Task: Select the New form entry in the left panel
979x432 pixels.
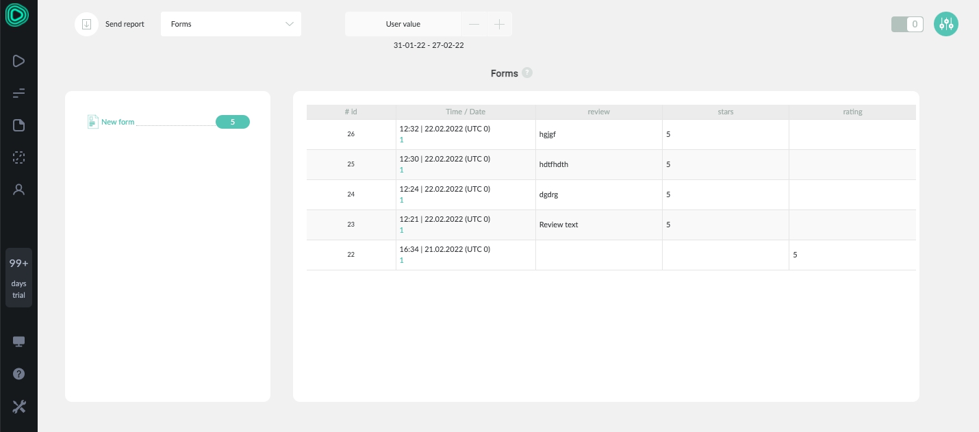Action: [118, 122]
